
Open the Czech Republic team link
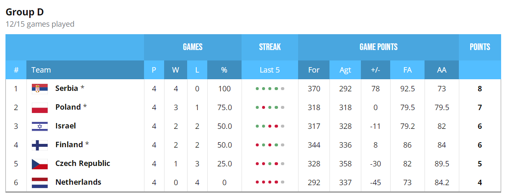coord(82,163)
